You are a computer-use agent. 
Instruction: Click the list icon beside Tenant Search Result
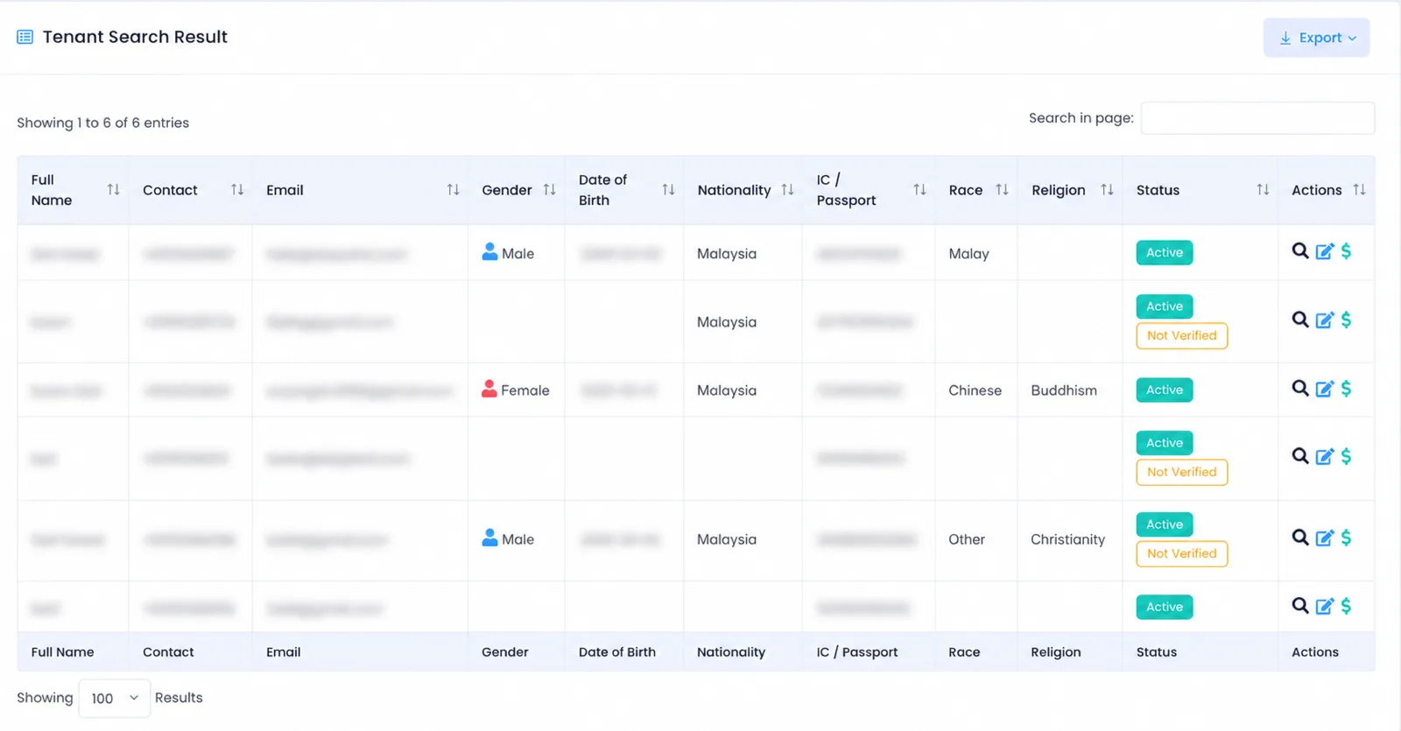[25, 37]
